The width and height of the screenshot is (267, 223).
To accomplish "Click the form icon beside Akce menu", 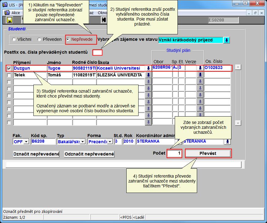I will pyautogui.click(x=7, y=13).
